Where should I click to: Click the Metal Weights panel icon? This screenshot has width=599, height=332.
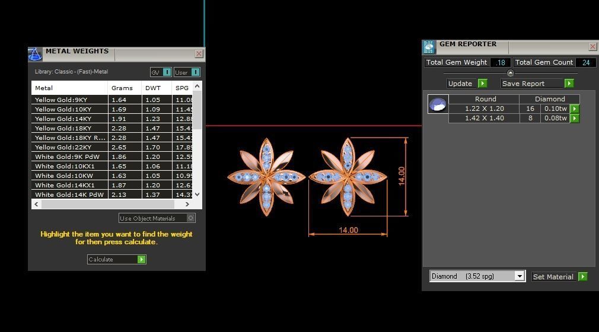click(35, 55)
